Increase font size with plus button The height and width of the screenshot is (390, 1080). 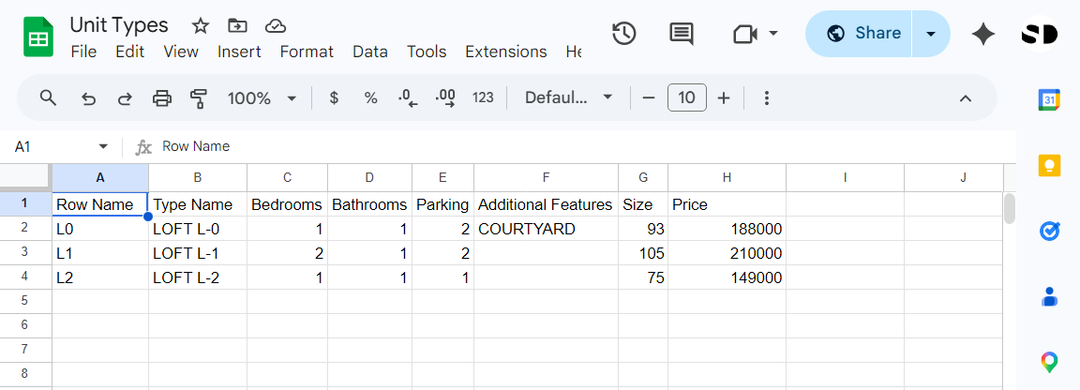click(724, 98)
